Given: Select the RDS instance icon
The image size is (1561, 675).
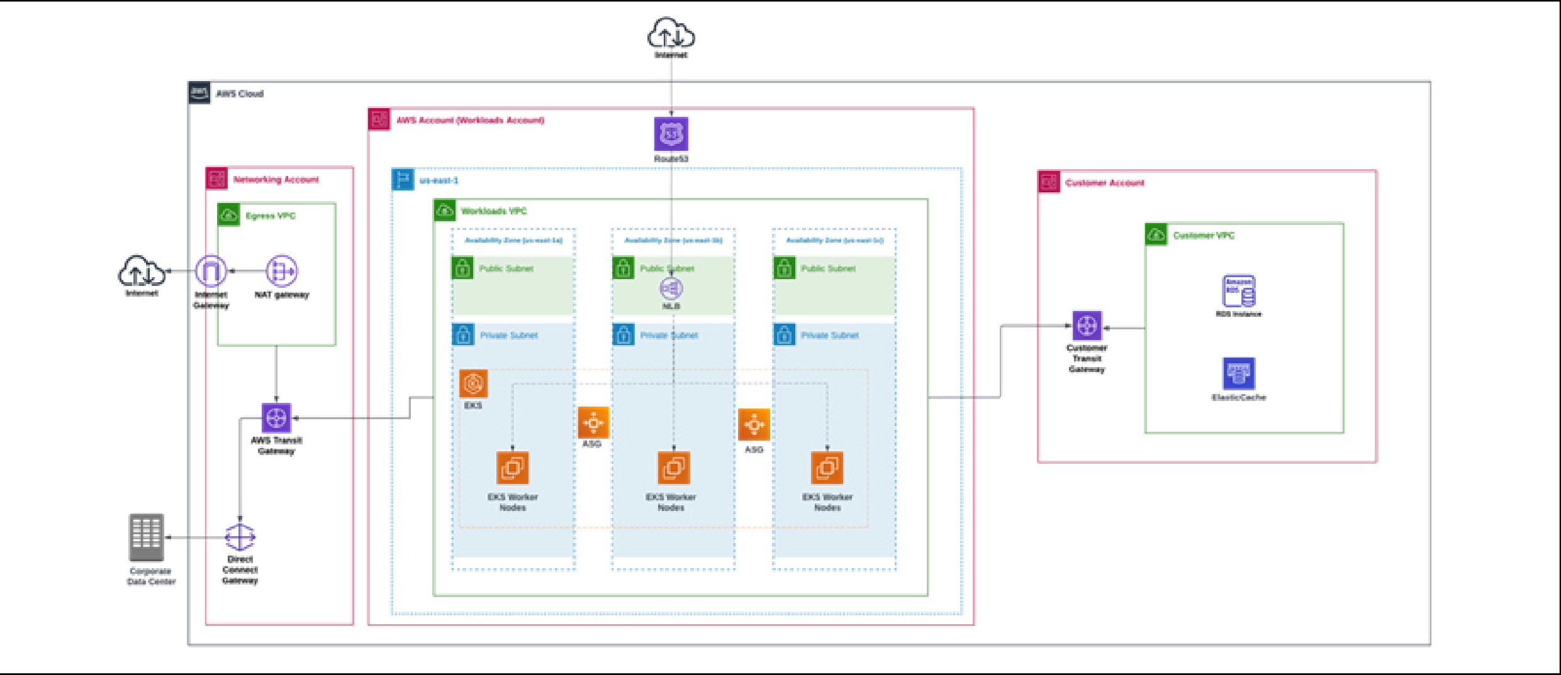Looking at the screenshot, I should pos(1238,291).
